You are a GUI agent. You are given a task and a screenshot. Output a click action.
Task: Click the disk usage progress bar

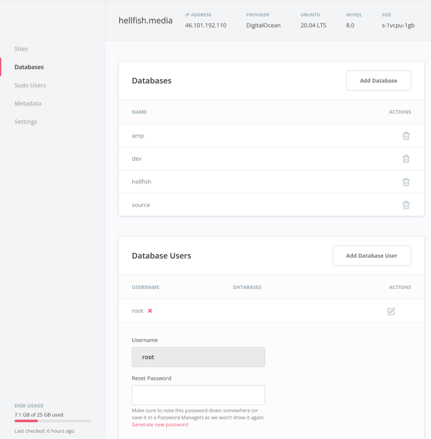coord(53,421)
